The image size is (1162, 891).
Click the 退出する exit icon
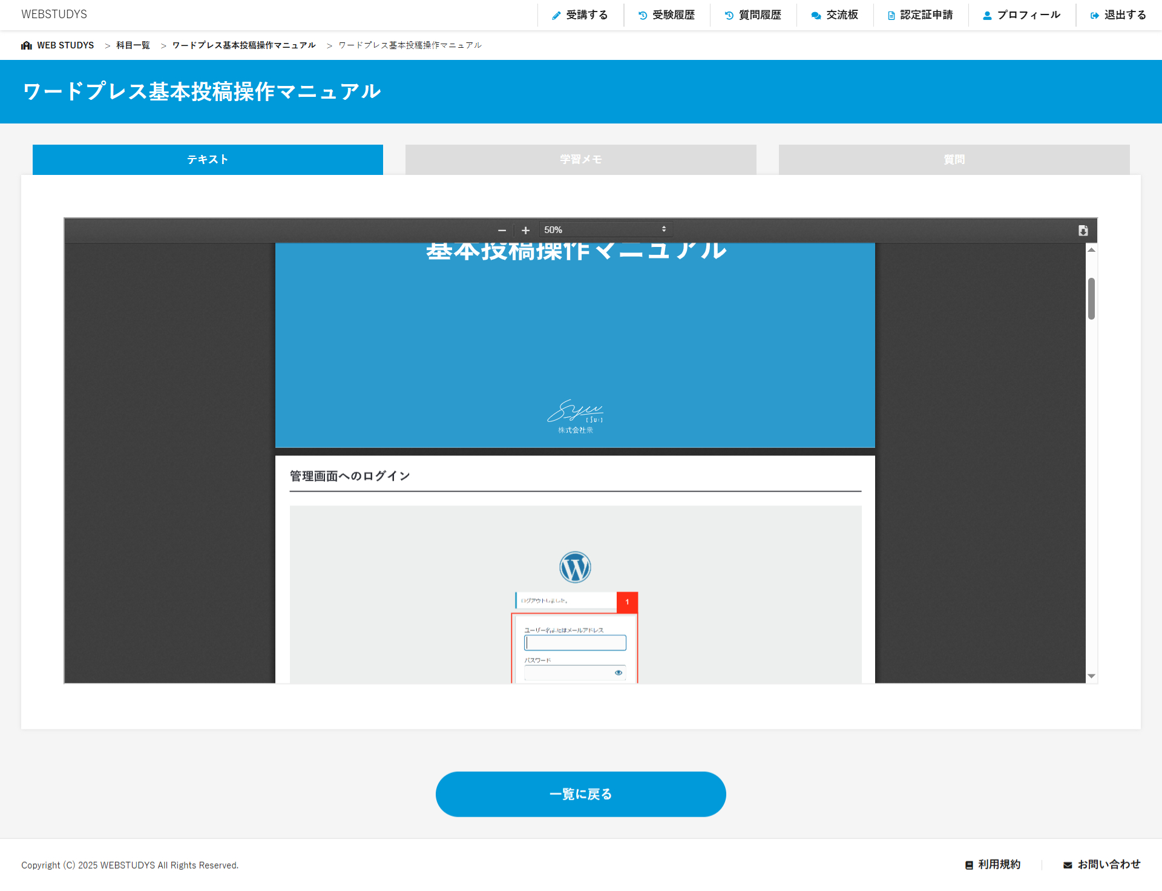click(x=1094, y=15)
